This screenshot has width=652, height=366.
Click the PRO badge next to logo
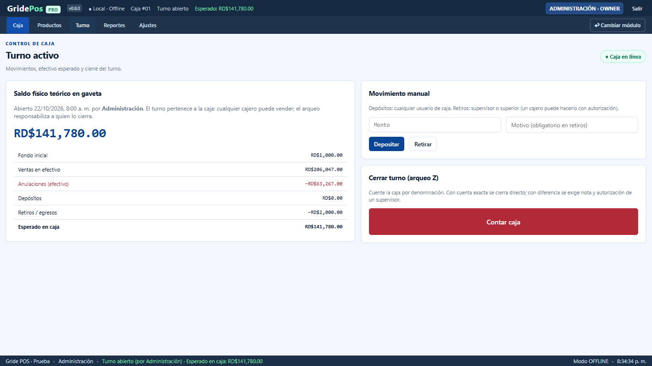pos(53,9)
